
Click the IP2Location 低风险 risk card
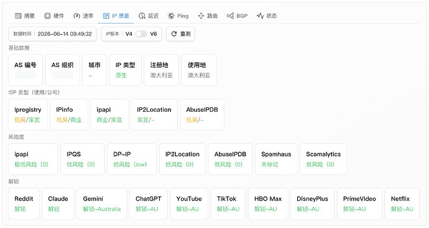tap(183, 159)
